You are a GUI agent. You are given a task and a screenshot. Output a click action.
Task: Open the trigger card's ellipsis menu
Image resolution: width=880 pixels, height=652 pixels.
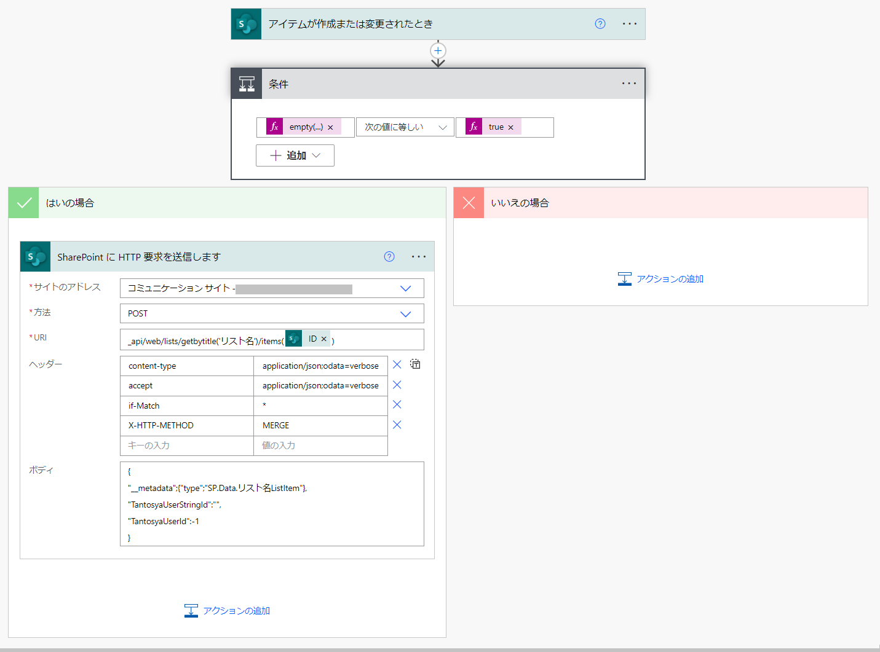629,24
